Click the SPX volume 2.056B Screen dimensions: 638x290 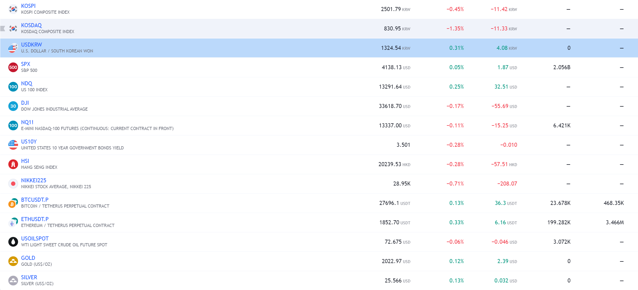point(562,67)
